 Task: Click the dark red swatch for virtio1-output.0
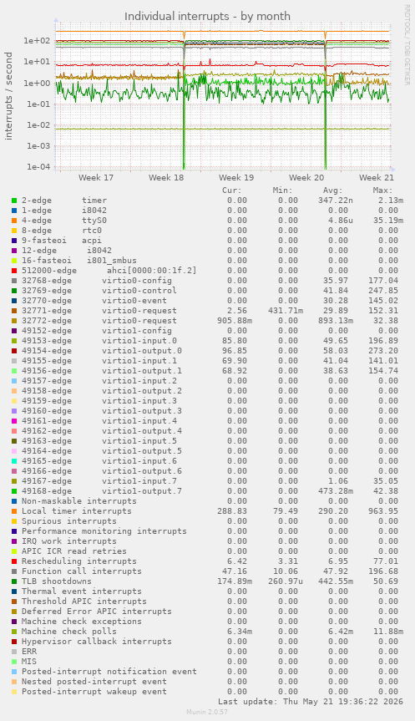(x=14, y=351)
